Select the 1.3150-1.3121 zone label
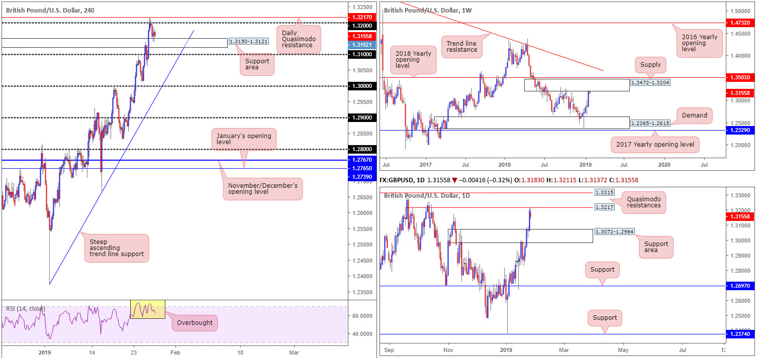757x358 pixels. tap(248, 42)
